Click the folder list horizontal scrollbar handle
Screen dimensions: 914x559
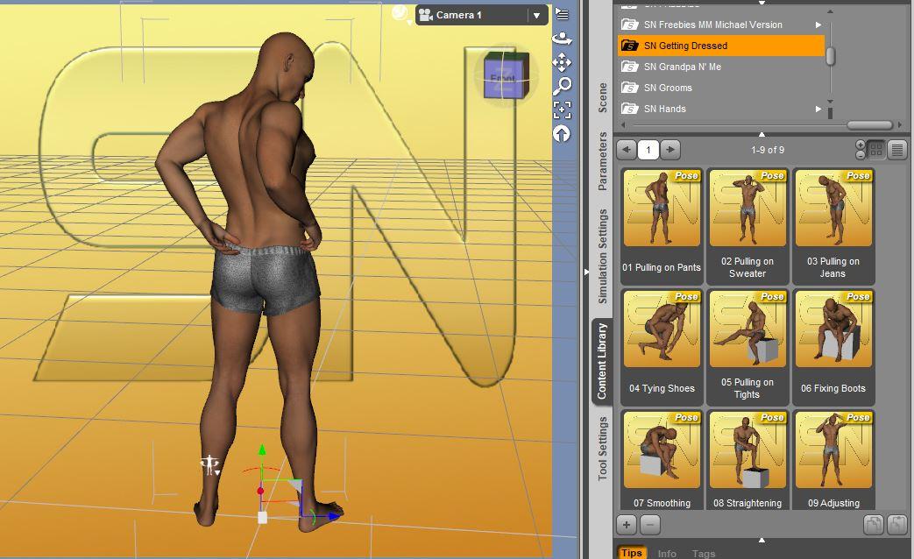(x=869, y=124)
